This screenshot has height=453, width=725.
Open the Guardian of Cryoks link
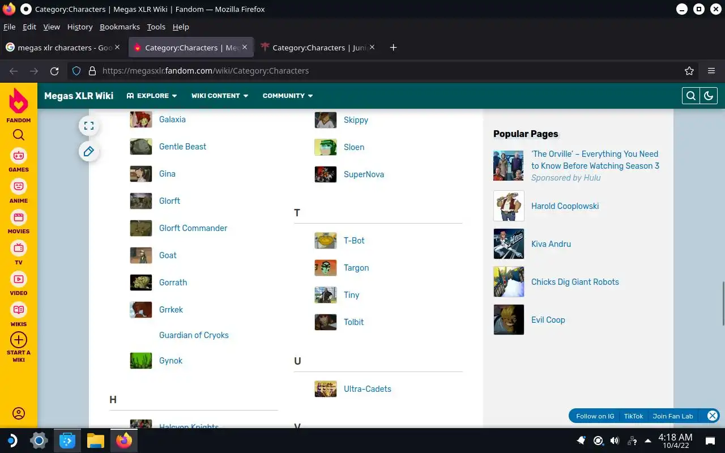(194, 335)
